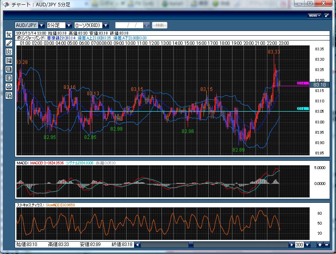Minimize the chart window
336x254 pixels.
300,4
